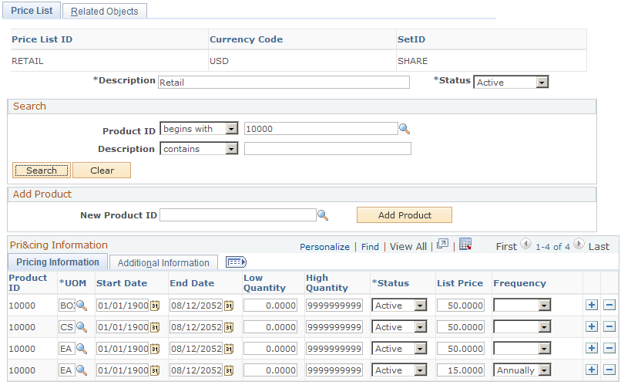Open Start Date calendar for BO row

(155, 306)
